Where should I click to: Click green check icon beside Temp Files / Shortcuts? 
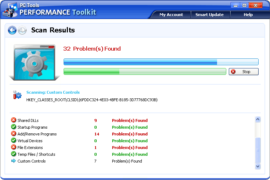(x=13, y=154)
